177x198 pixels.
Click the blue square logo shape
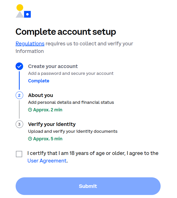27,14
